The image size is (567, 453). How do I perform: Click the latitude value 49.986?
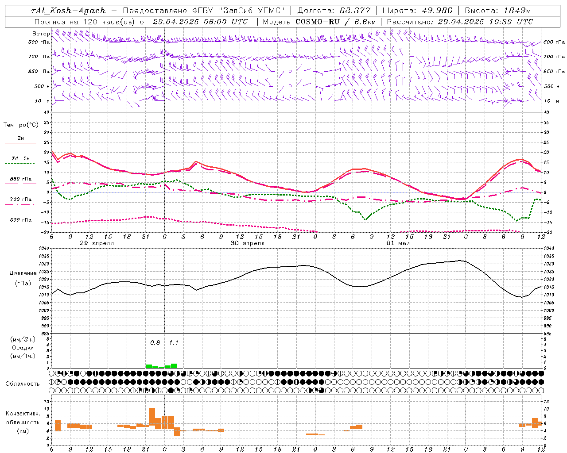pyautogui.click(x=437, y=11)
